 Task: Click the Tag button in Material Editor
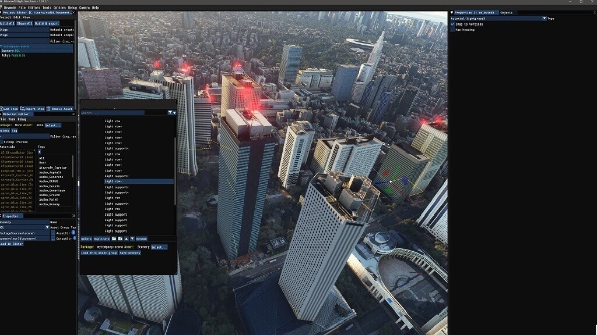pos(14,131)
